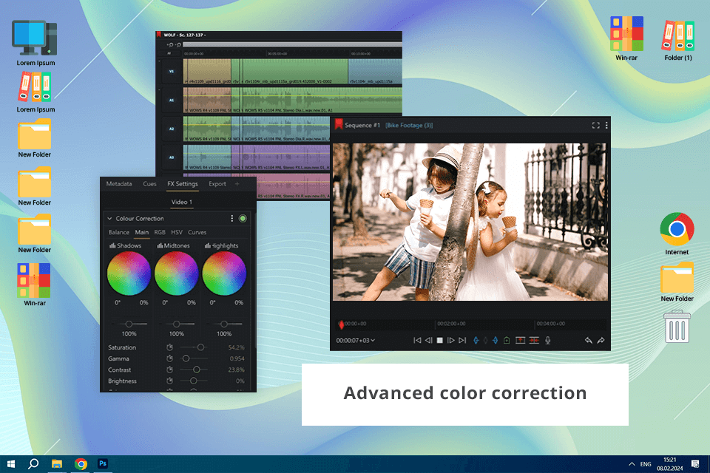Jump to end of sequence in viewer
The image size is (710, 473).
pyautogui.click(x=461, y=341)
